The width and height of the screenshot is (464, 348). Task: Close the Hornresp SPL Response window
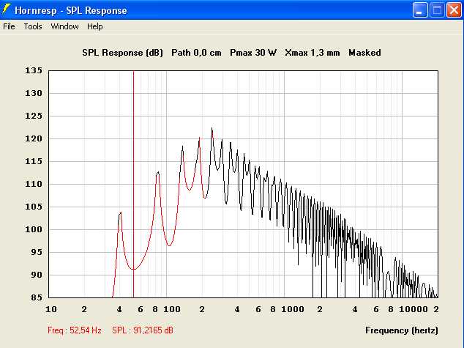(454, 10)
